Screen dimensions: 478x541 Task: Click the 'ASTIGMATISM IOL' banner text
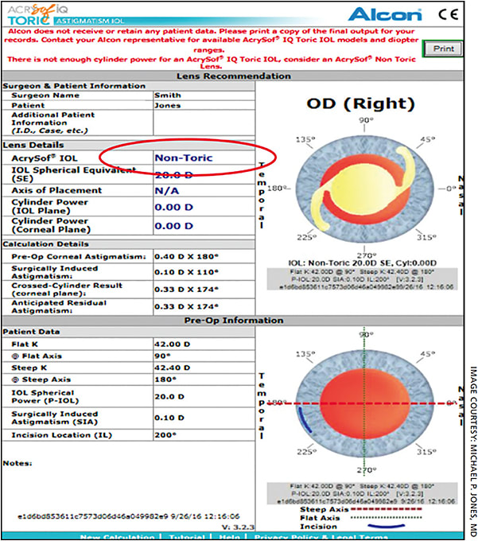(x=90, y=21)
